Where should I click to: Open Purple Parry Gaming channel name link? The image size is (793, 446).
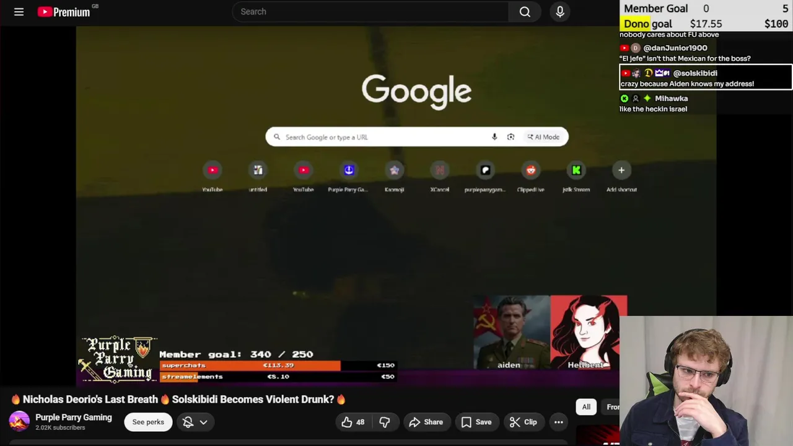coord(74,418)
